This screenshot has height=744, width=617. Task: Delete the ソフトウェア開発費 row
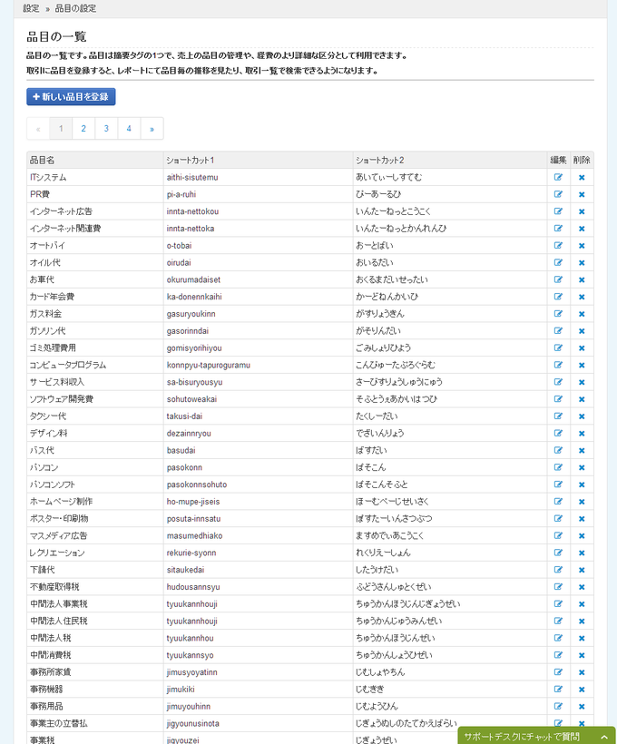coord(582,399)
